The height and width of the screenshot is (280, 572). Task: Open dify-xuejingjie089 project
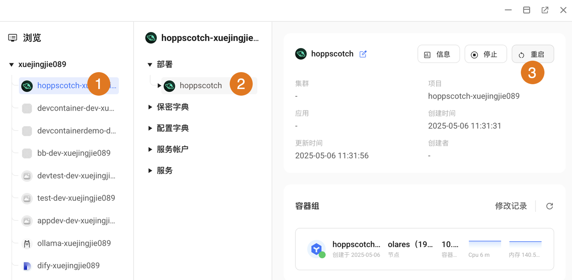pos(68,266)
